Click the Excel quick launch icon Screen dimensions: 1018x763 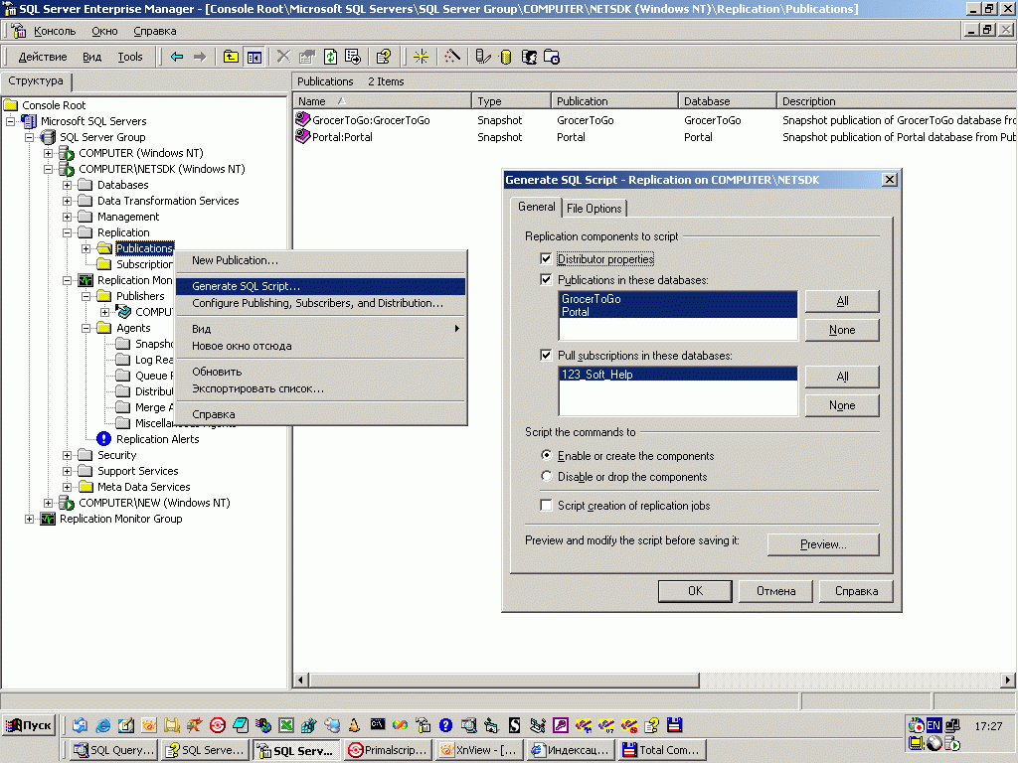pos(285,725)
